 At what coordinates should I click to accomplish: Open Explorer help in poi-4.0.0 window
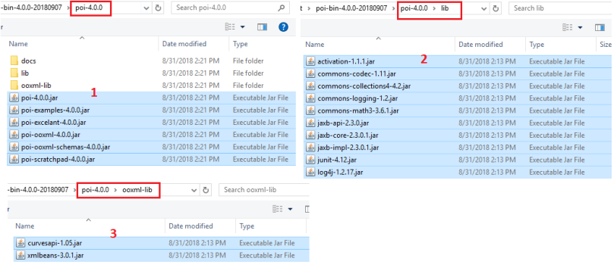point(283,26)
